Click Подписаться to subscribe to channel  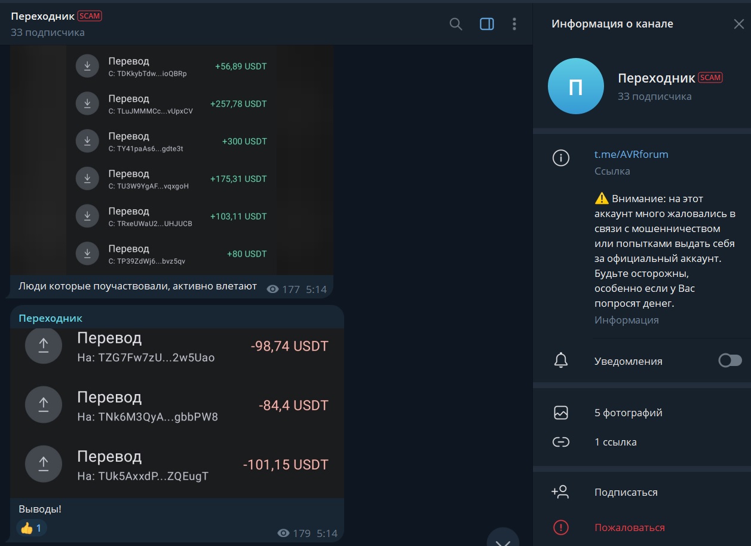pos(626,492)
